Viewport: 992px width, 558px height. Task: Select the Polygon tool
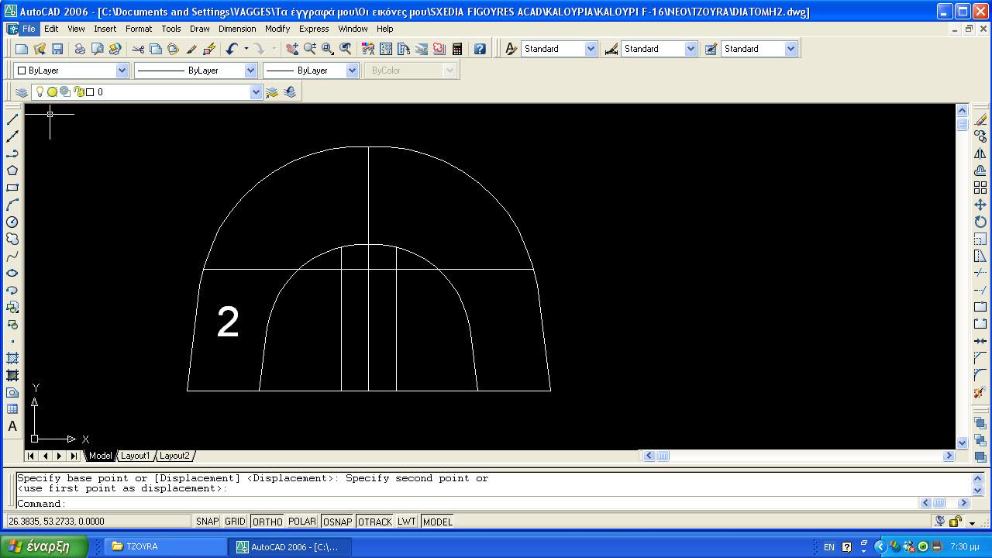pyautogui.click(x=12, y=170)
